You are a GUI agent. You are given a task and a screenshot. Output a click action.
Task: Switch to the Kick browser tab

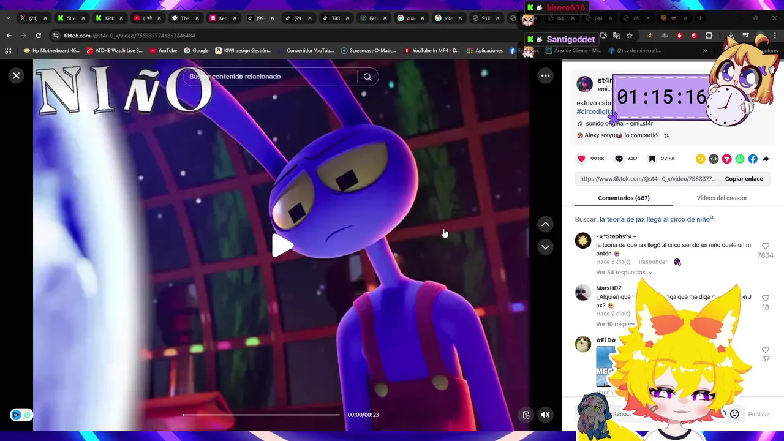(x=110, y=18)
